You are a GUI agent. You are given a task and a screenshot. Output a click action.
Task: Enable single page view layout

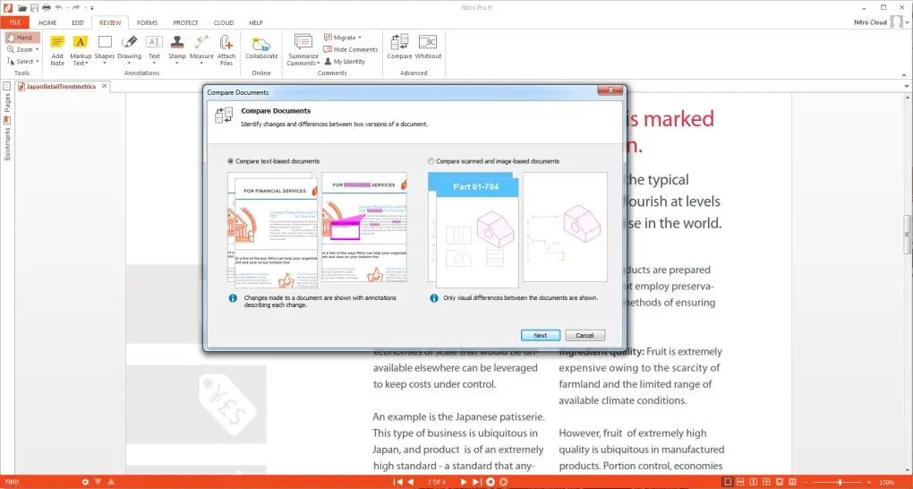[727, 482]
